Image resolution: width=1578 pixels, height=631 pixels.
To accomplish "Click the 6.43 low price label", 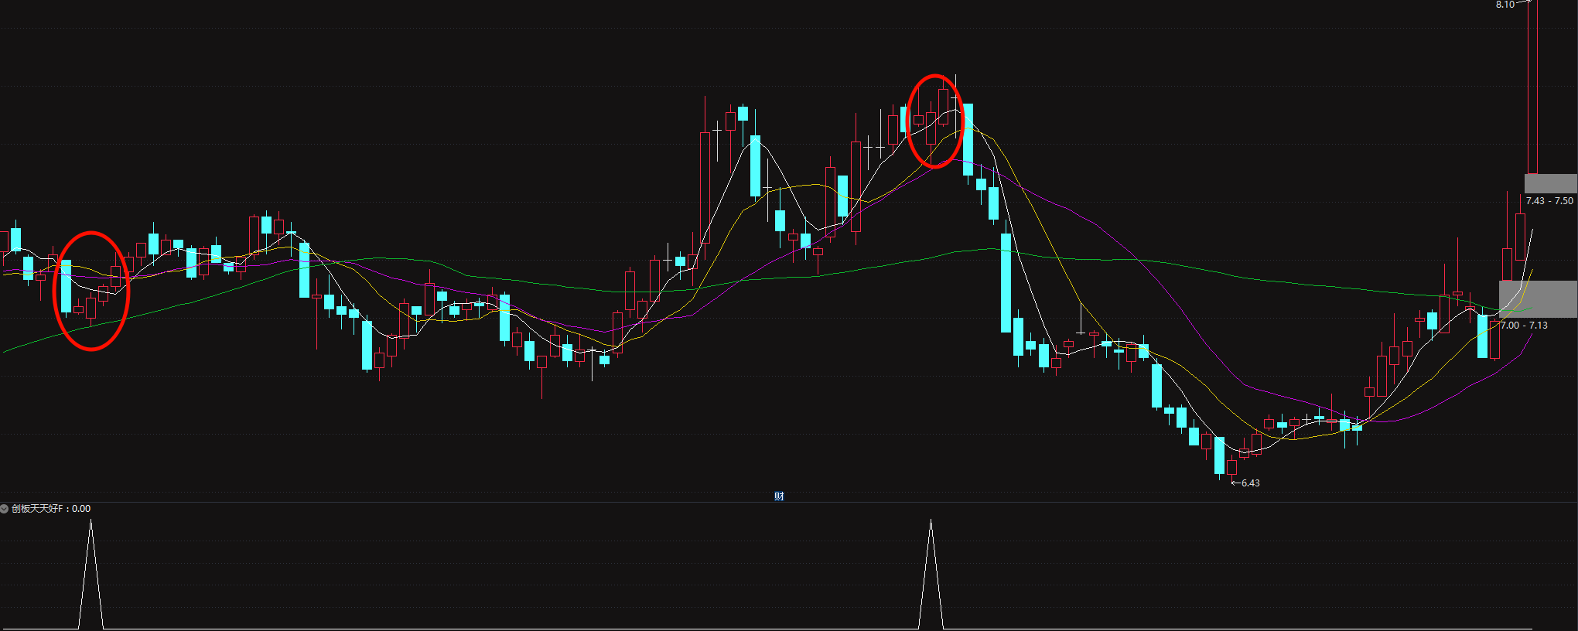I will coord(1250,483).
